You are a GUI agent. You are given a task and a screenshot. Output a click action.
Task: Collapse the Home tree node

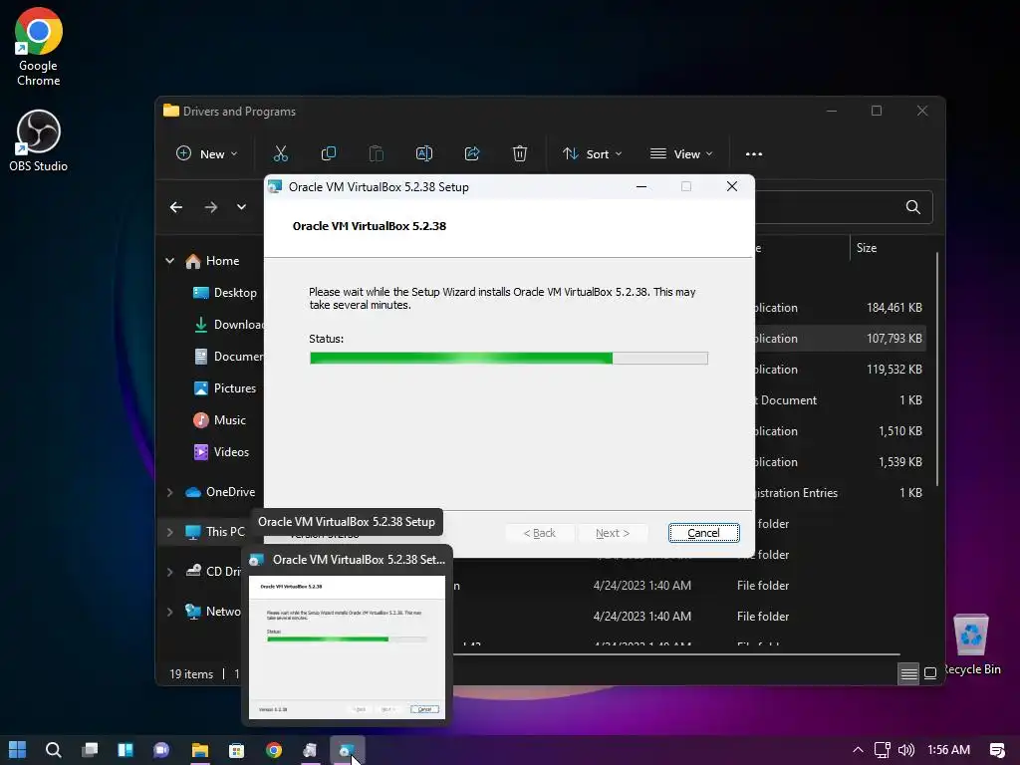coord(169,261)
